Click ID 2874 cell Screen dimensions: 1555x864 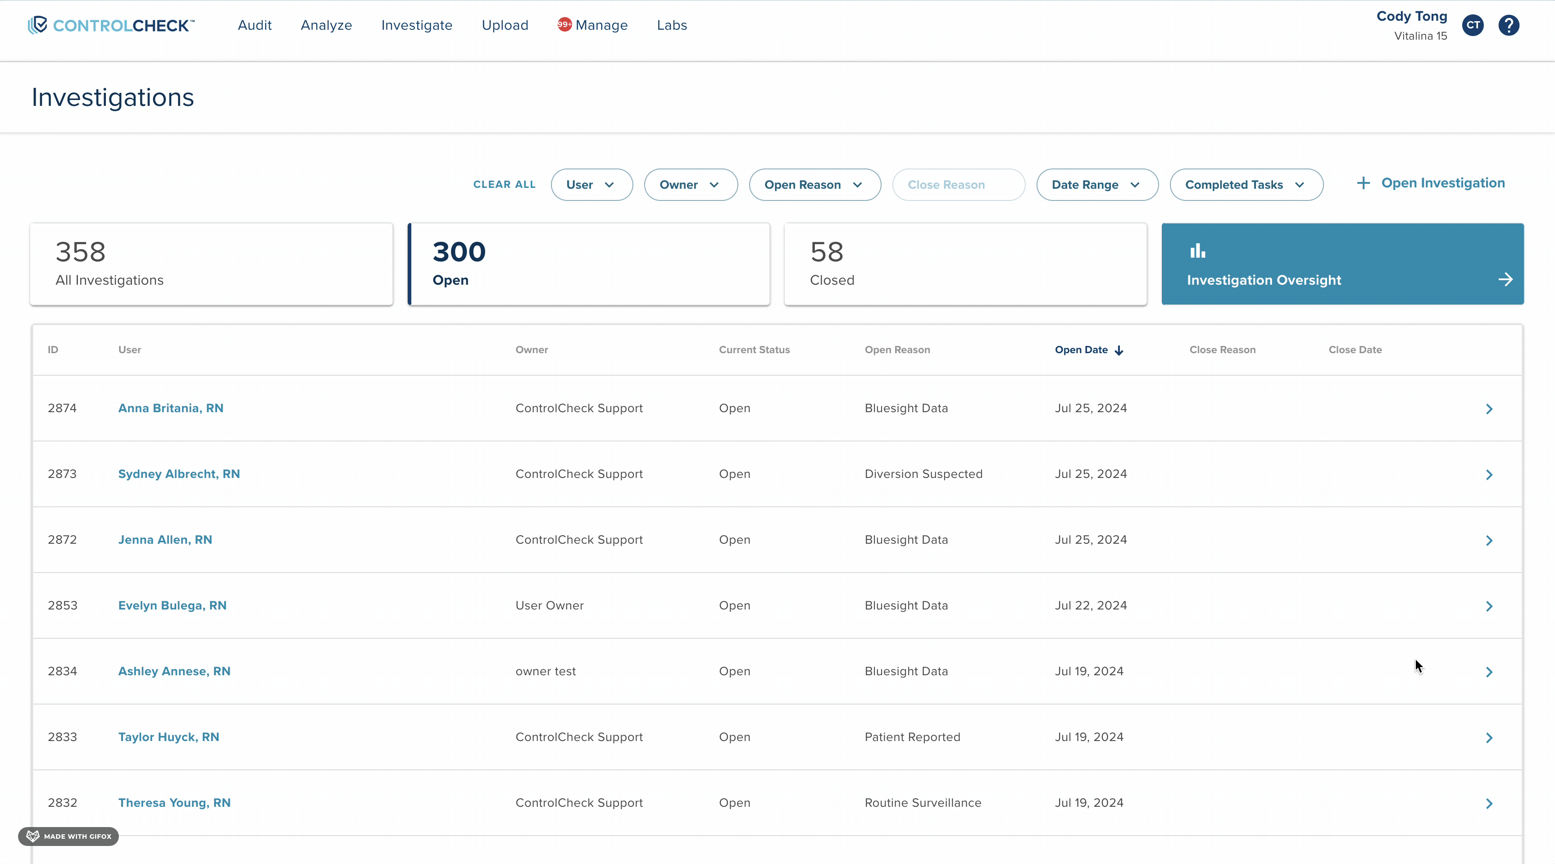tap(62, 408)
